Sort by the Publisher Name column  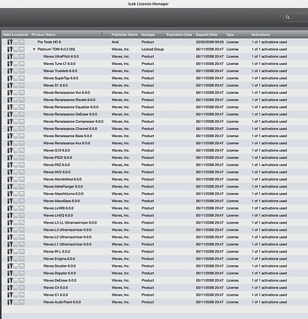(125, 35)
